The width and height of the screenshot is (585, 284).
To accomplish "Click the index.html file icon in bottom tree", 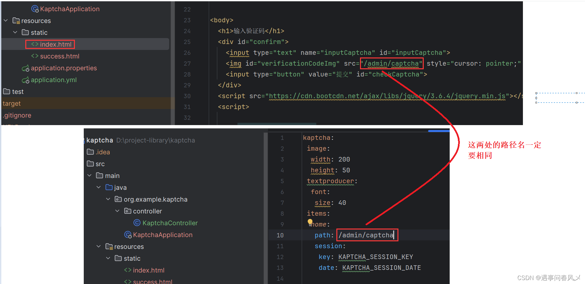I will pyautogui.click(x=128, y=270).
